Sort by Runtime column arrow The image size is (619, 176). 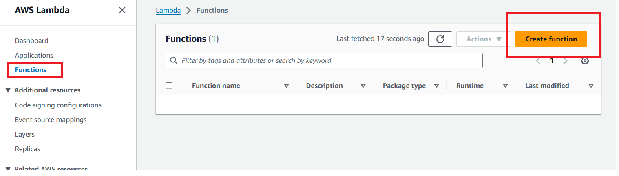(x=505, y=86)
